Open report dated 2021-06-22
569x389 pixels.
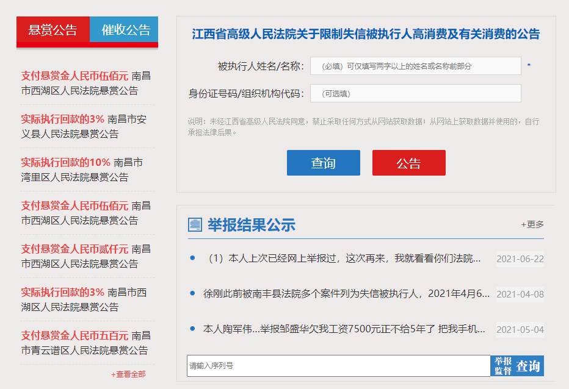pos(342,259)
